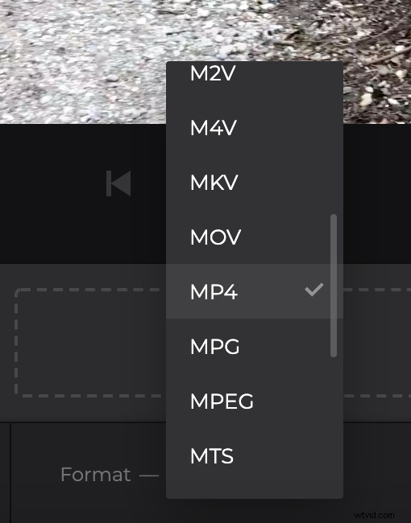Click the Format label
Viewport: 411px width, 523px height.
tap(96, 474)
